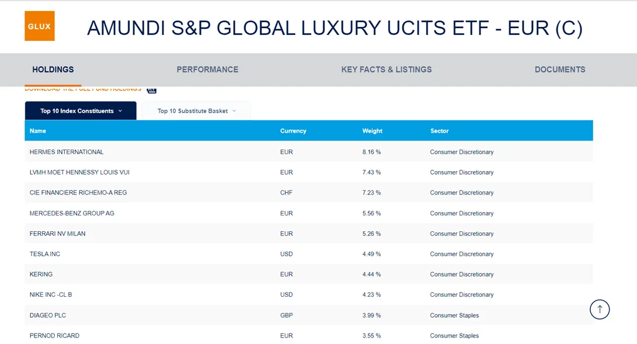The image size is (637, 344).
Task: Click USD currency in Tesla row
Action: tap(286, 254)
